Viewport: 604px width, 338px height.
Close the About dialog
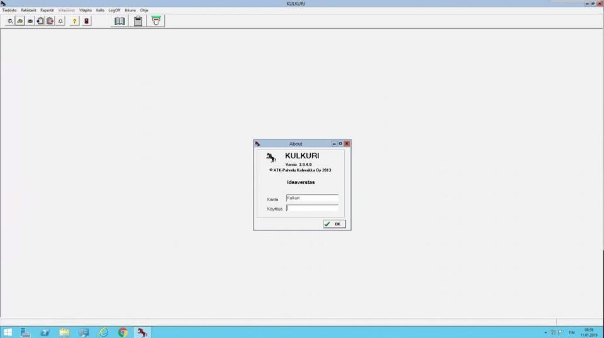tap(347, 143)
